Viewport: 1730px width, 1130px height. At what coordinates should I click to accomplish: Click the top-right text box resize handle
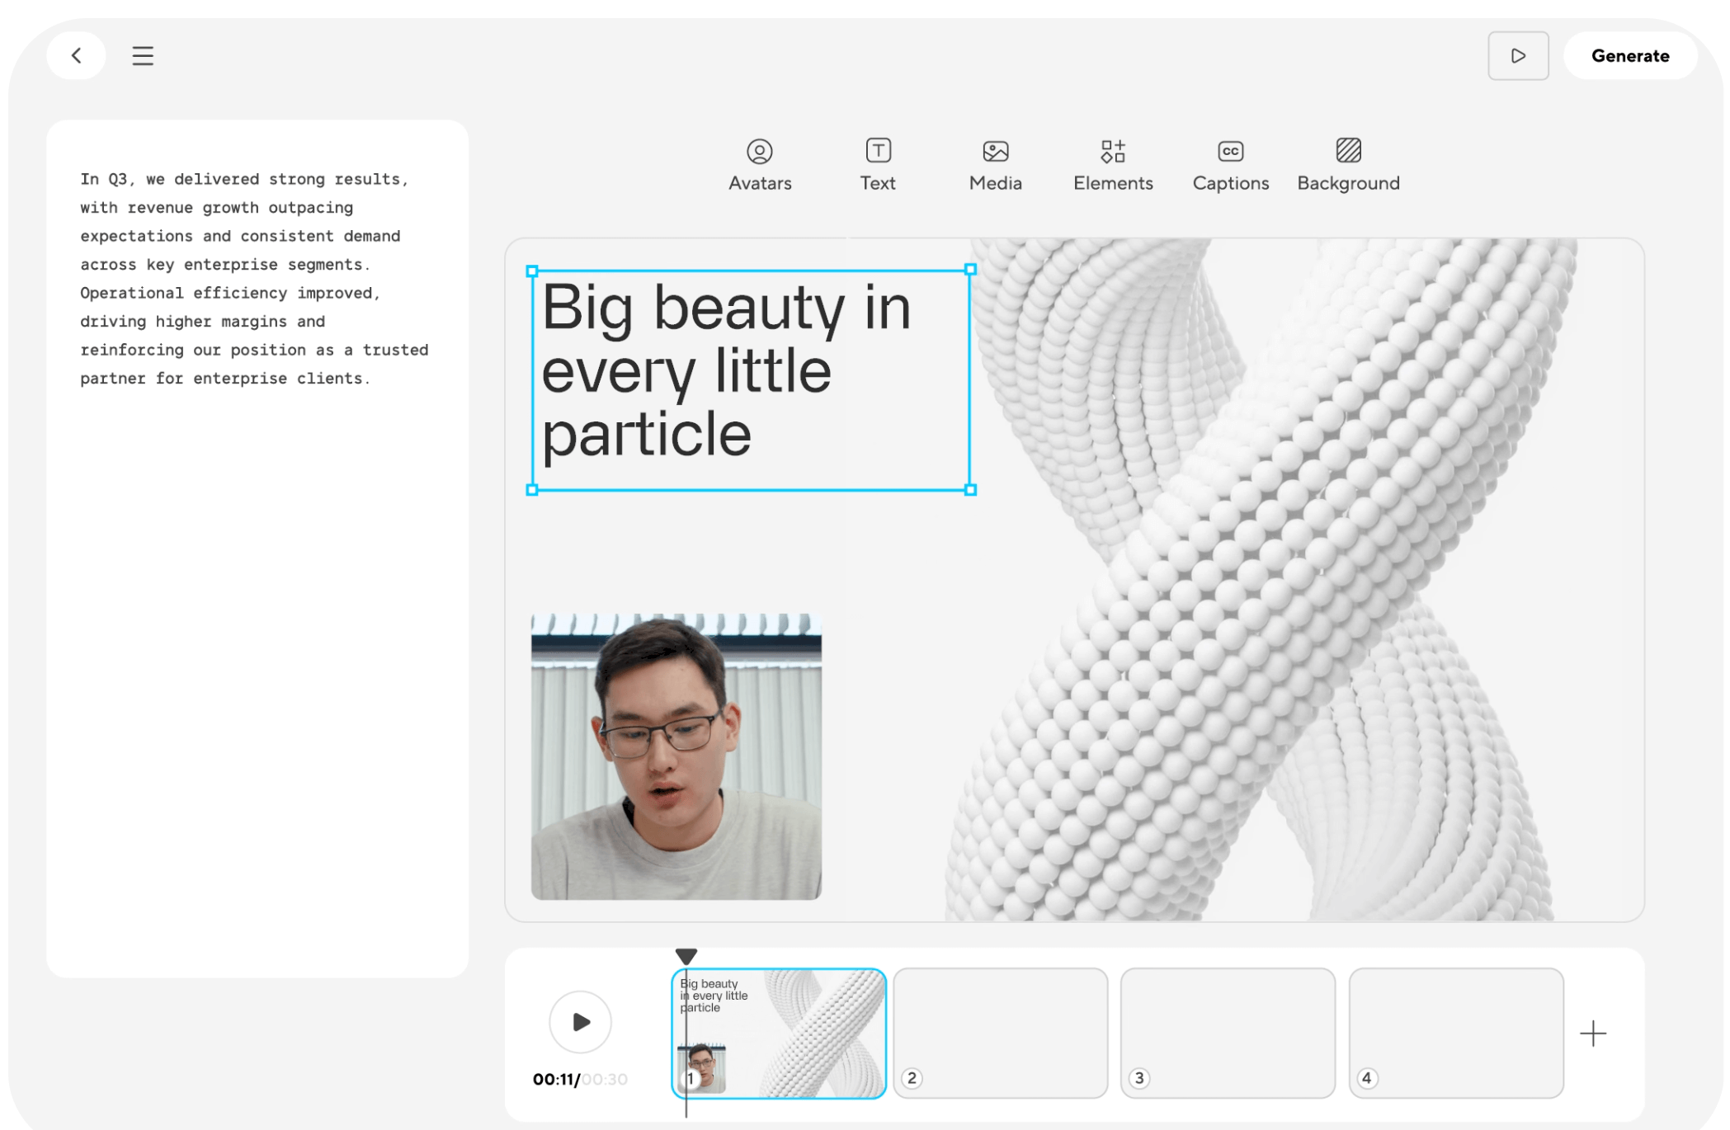[x=970, y=270]
